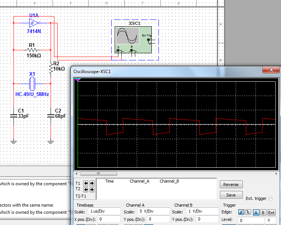Move cursor T2 right with arrow button
This screenshot has width=281, height=225.
92,190
